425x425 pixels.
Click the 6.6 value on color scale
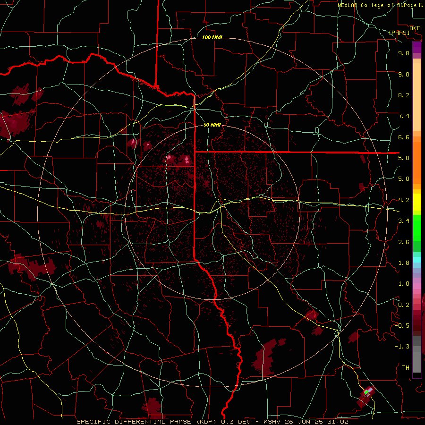coord(404,137)
